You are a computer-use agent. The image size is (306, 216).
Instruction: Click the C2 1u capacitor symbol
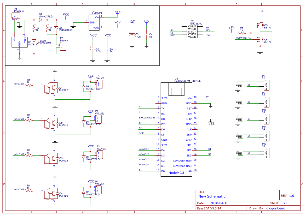[107, 49]
